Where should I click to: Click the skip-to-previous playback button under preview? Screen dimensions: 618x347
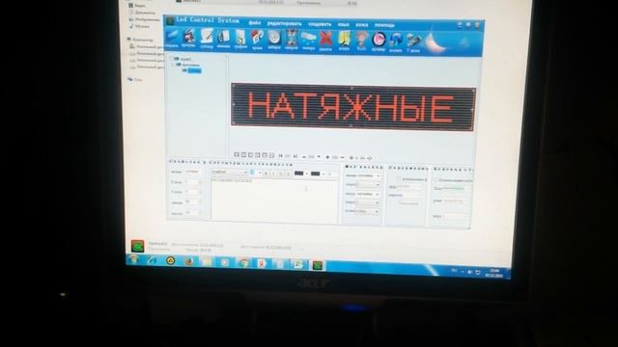tap(281, 156)
